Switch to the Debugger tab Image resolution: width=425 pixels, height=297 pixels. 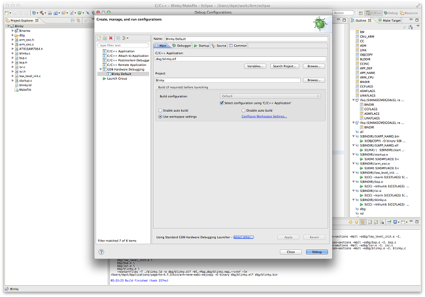pos(182,46)
